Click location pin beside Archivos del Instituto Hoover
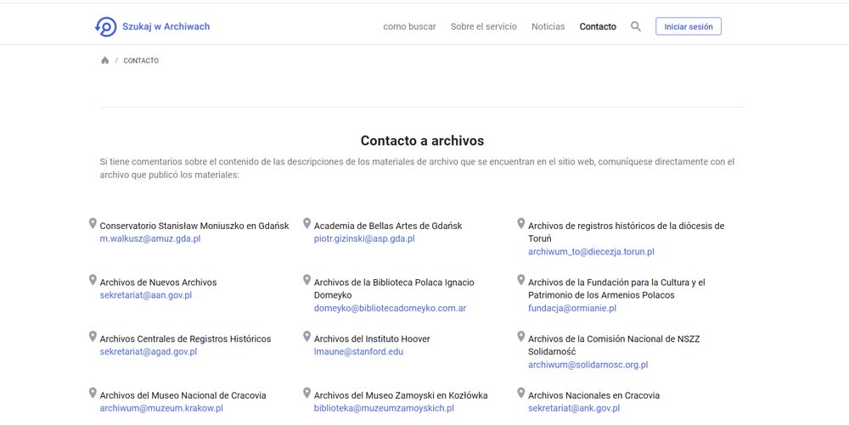This screenshot has width=849, height=425. 307,336
